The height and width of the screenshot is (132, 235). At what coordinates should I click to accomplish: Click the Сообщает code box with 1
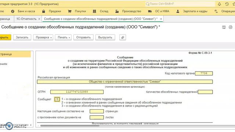coord(57,99)
